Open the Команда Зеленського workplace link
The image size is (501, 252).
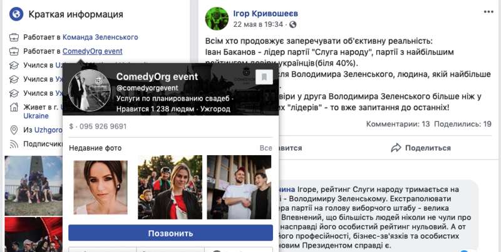pyautogui.click(x=100, y=38)
